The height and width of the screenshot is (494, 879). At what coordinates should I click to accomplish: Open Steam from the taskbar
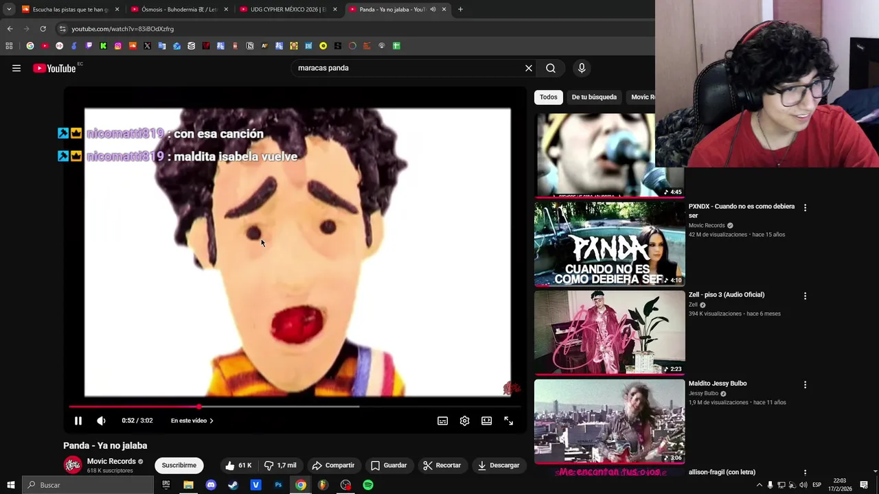tap(233, 485)
